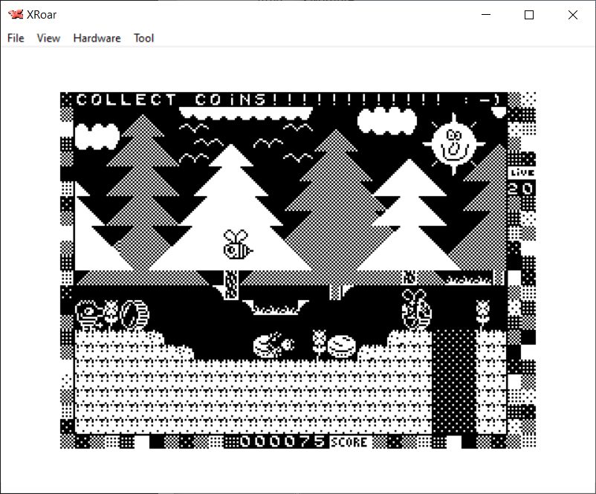The image size is (596, 494).
Task: Click the player character on left ledge
Action: pos(88,316)
